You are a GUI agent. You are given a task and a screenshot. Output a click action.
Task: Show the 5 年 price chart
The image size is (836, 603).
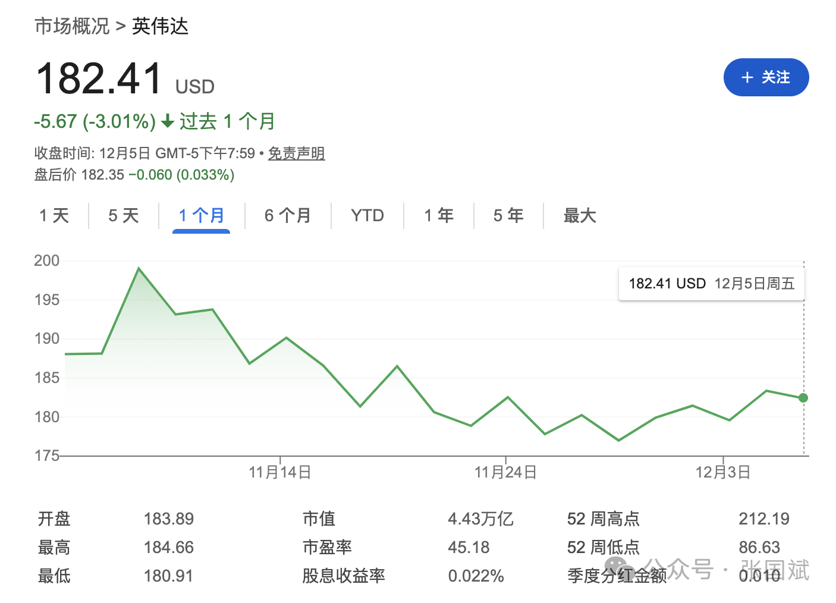508,215
